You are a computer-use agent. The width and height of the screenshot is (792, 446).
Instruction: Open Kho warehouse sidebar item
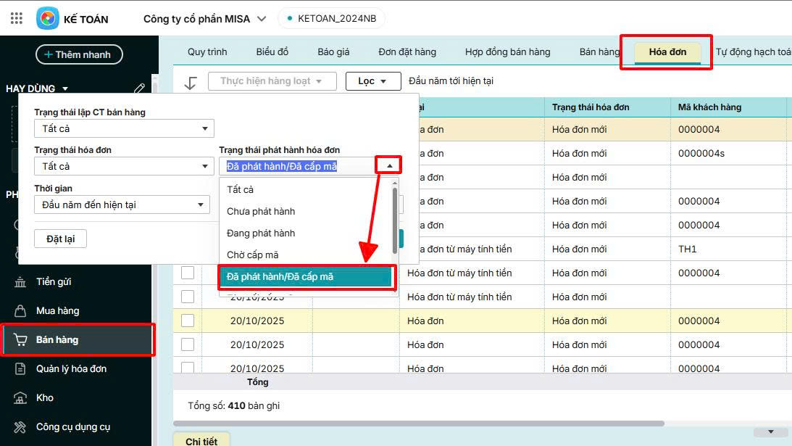click(44, 398)
